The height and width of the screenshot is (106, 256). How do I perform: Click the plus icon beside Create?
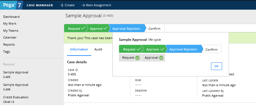tap(62, 5)
